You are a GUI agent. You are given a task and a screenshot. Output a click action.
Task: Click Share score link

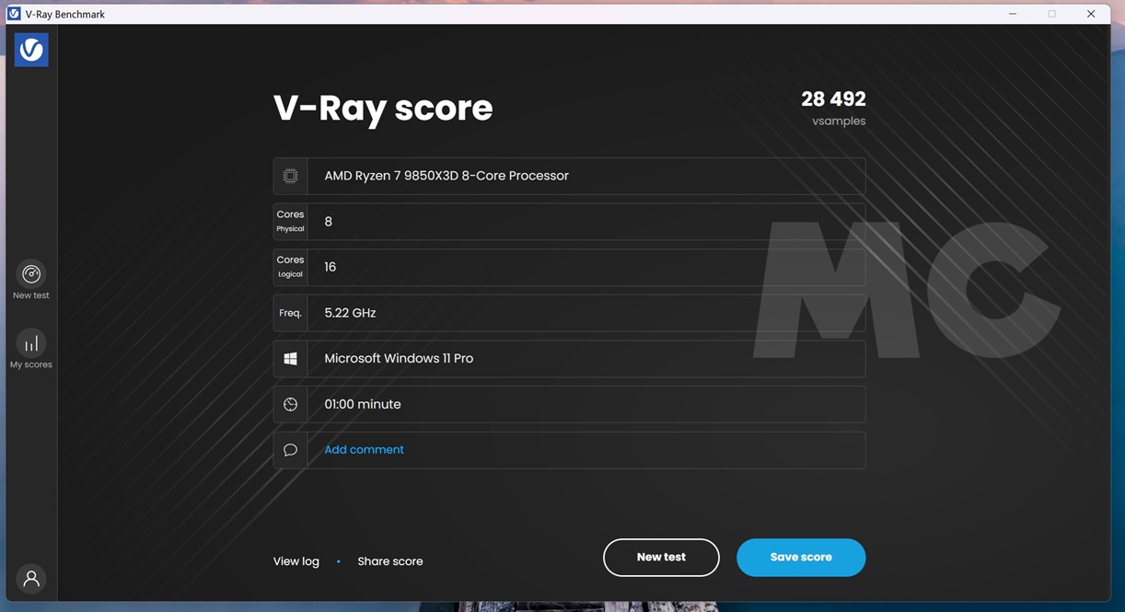pyautogui.click(x=390, y=561)
